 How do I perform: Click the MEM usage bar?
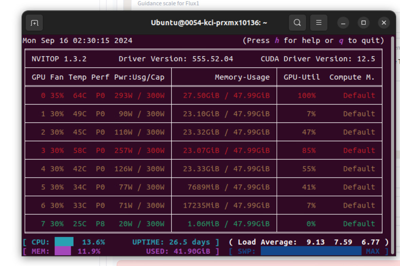[x=63, y=251]
